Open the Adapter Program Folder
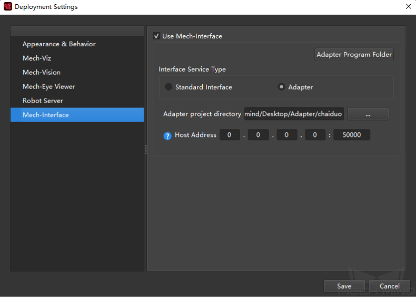 point(354,54)
